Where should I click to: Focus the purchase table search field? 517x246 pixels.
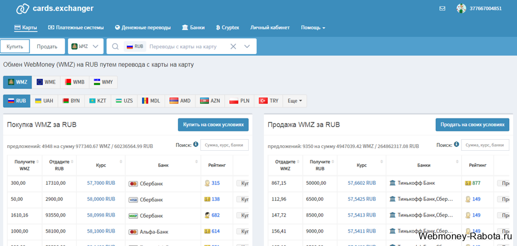[x=224, y=145]
